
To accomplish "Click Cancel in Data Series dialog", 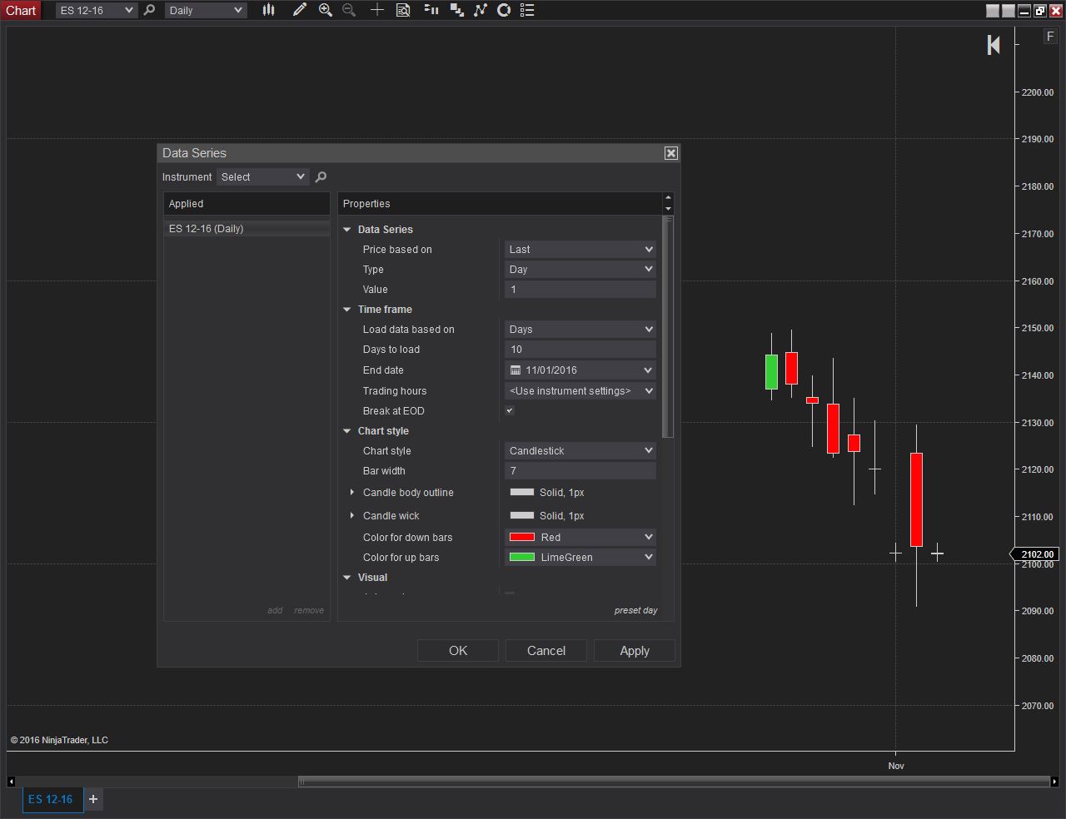I will 546,651.
